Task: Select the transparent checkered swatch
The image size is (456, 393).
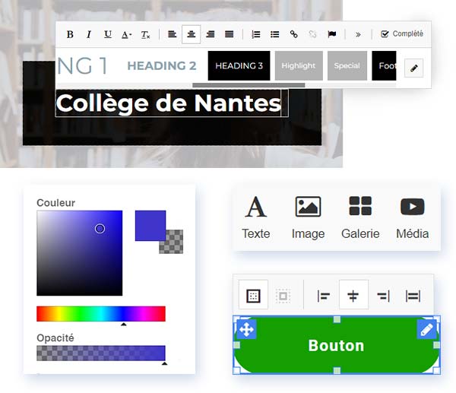Action: 175,244
